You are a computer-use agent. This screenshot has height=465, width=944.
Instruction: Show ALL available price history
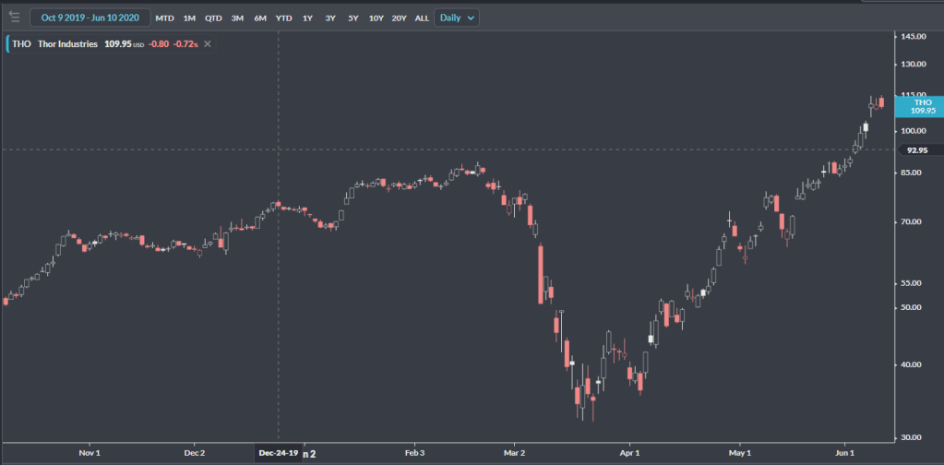[x=422, y=18]
